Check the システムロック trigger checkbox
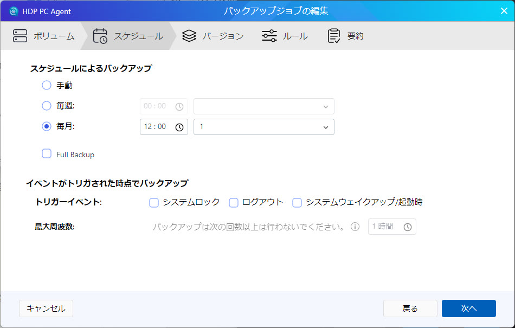The height and width of the screenshot is (328, 515). tap(154, 202)
